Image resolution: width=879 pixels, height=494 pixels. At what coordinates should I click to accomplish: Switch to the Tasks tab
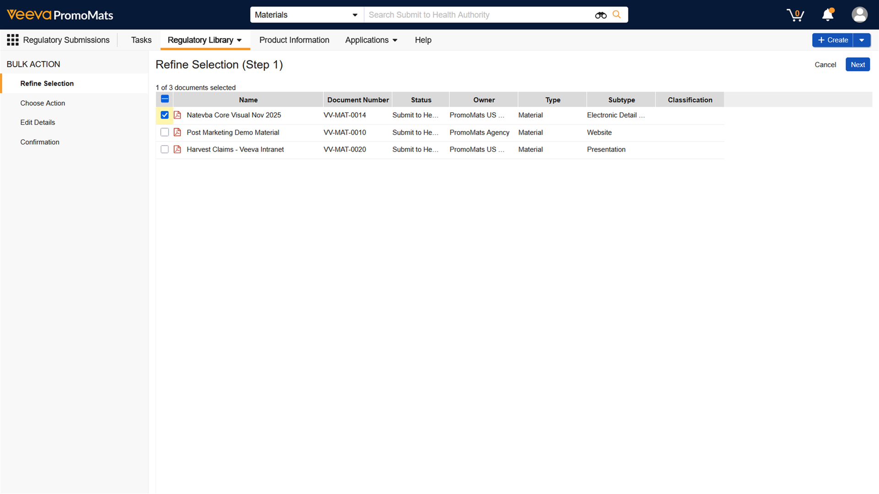click(141, 40)
